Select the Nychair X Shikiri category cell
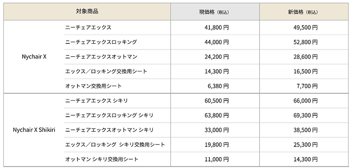This screenshot has height=168, width=351. [x=34, y=130]
